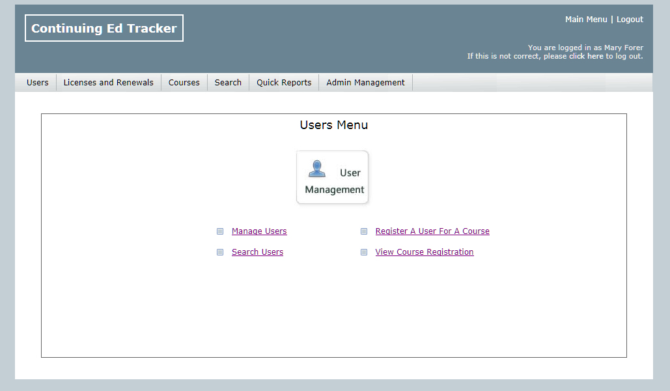The width and height of the screenshot is (670, 391).
Task: Click the Logout link in header
Action: (630, 20)
